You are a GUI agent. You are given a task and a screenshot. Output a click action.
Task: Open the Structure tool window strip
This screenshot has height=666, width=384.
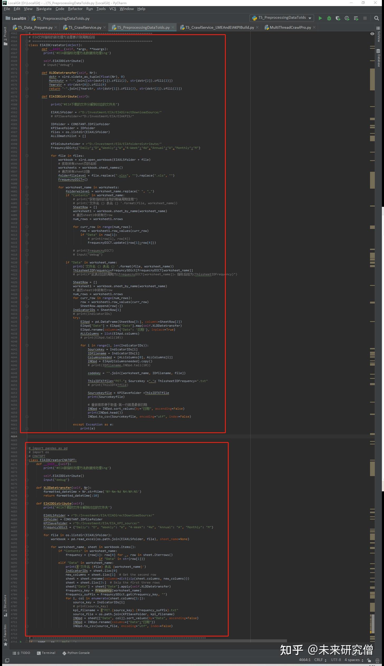click(5, 605)
